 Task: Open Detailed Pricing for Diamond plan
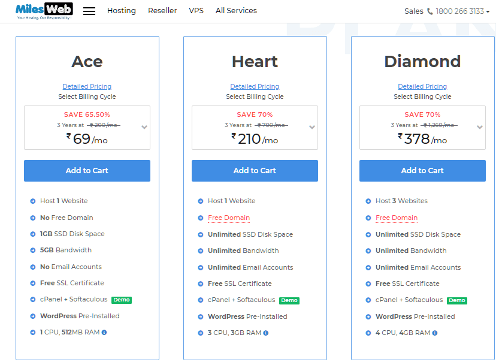click(422, 86)
